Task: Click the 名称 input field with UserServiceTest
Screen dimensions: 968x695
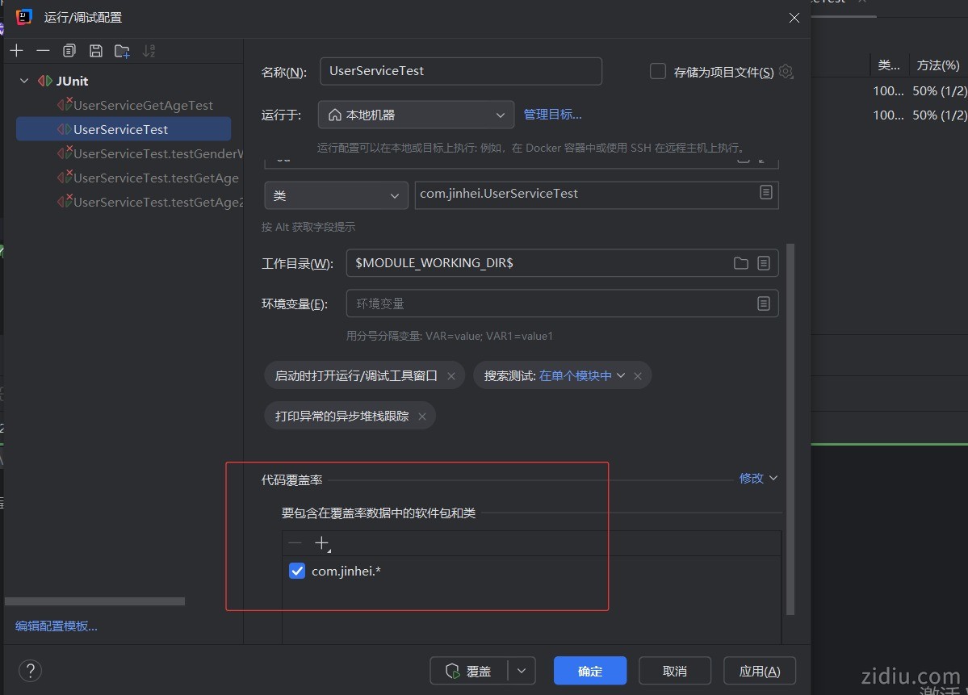Action: click(x=460, y=71)
